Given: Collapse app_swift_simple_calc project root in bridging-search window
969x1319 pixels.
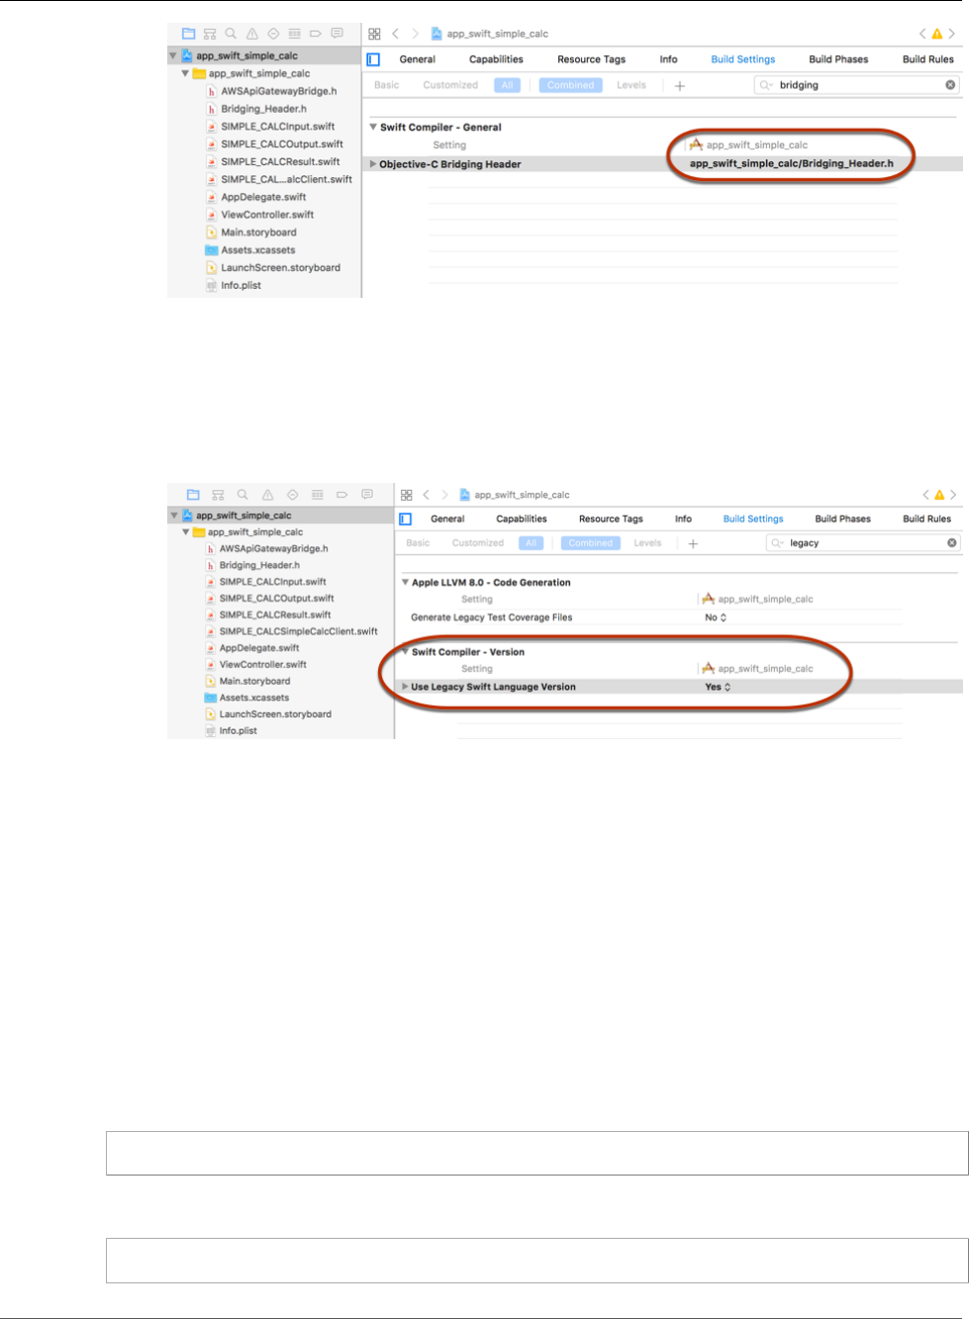Looking at the screenshot, I should tap(173, 56).
